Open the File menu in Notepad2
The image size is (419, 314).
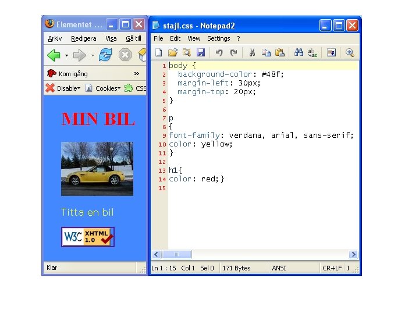click(x=158, y=38)
